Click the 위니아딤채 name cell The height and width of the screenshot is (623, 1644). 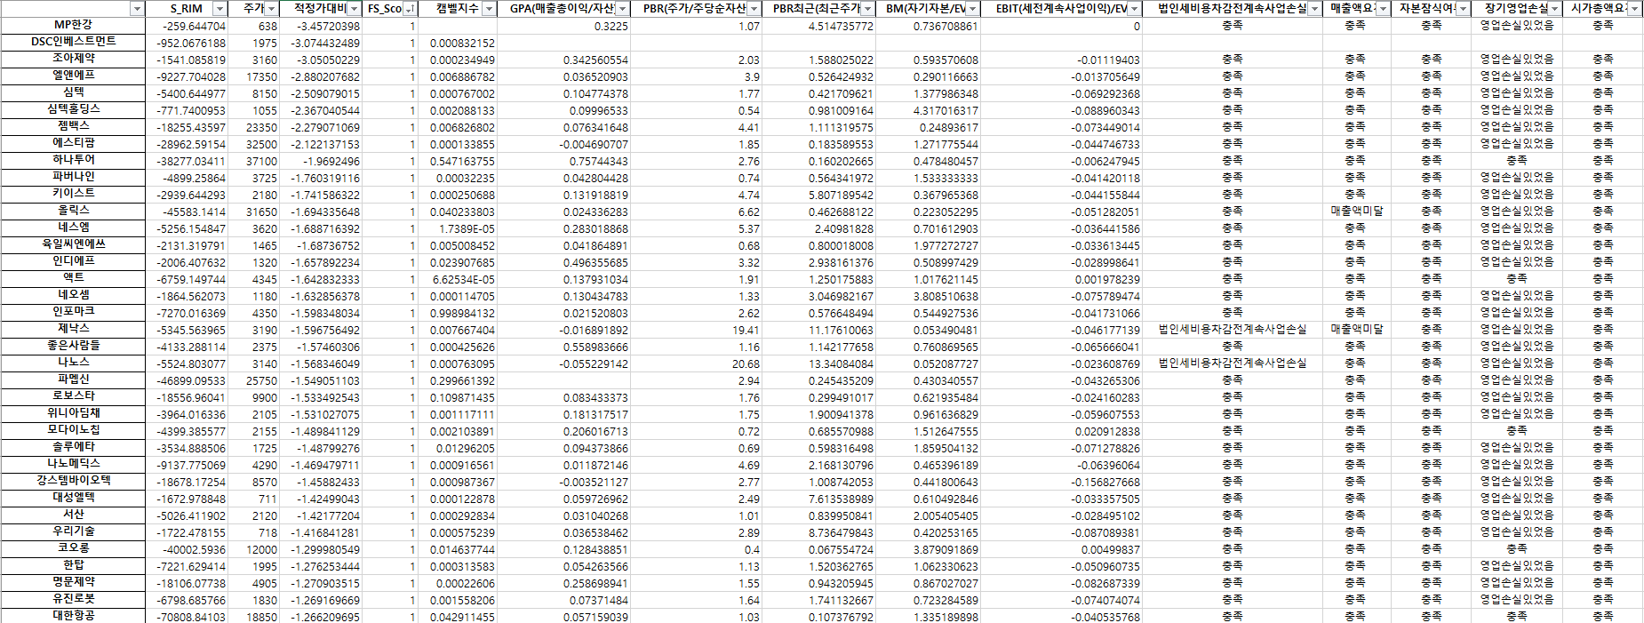coord(73,414)
